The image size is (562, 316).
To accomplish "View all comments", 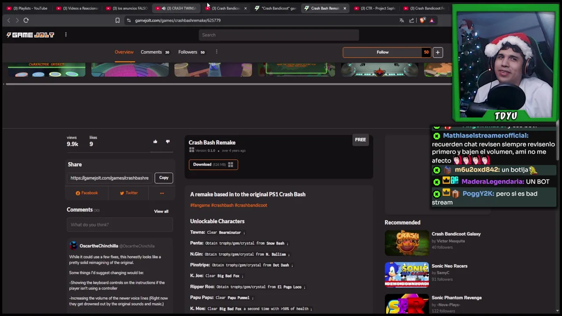I will (x=161, y=211).
